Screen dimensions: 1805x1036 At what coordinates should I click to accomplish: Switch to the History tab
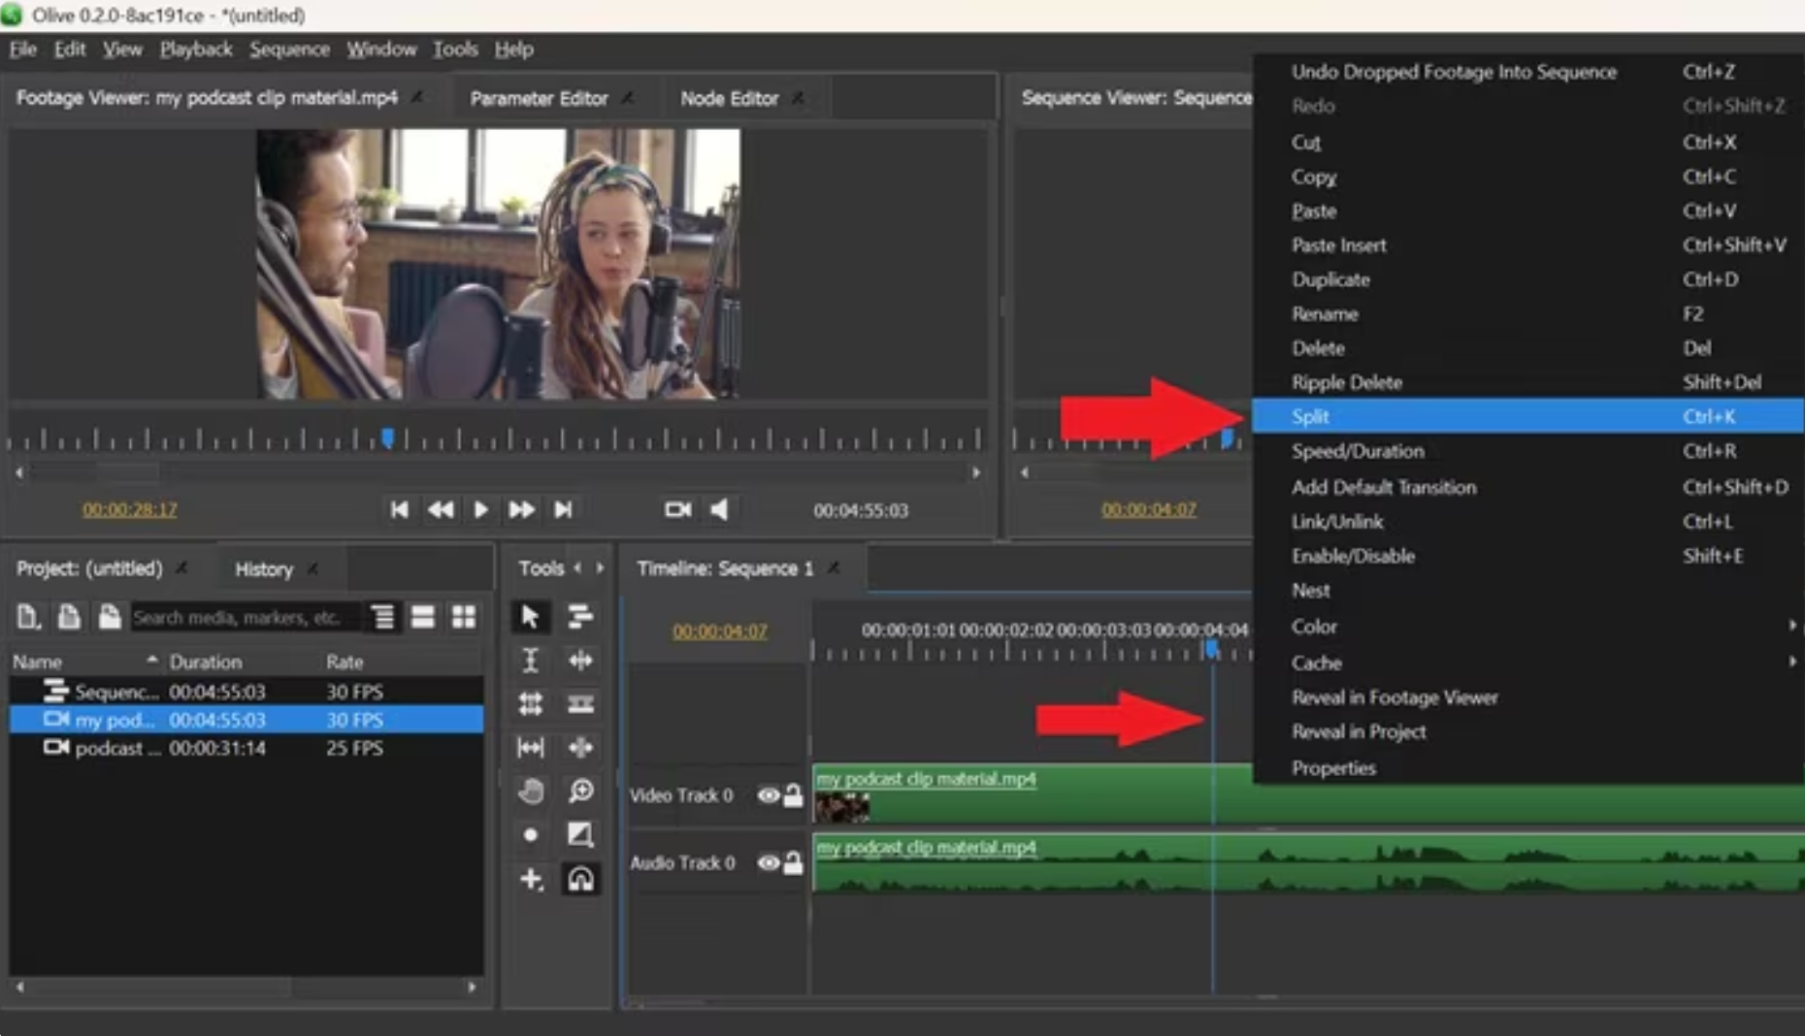pyautogui.click(x=262, y=568)
